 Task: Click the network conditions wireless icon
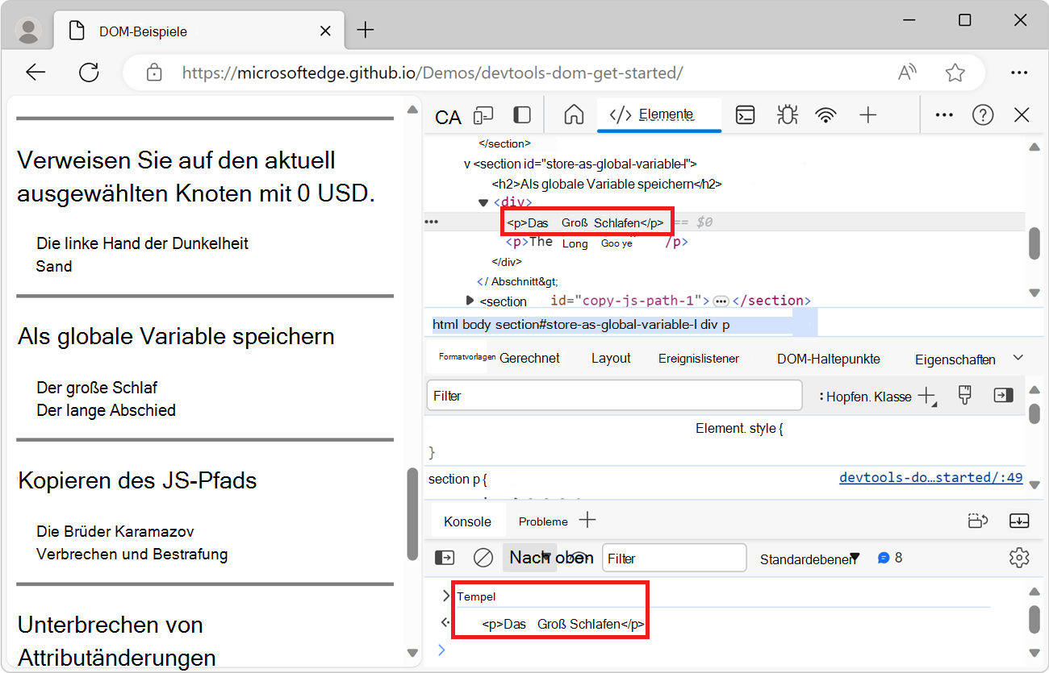(825, 115)
